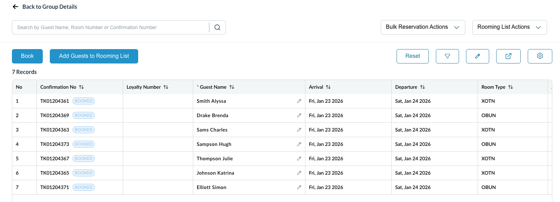Viewport: 560px width, 202px height.
Task: Click guest name Johnson Katrina
Action: click(x=215, y=173)
